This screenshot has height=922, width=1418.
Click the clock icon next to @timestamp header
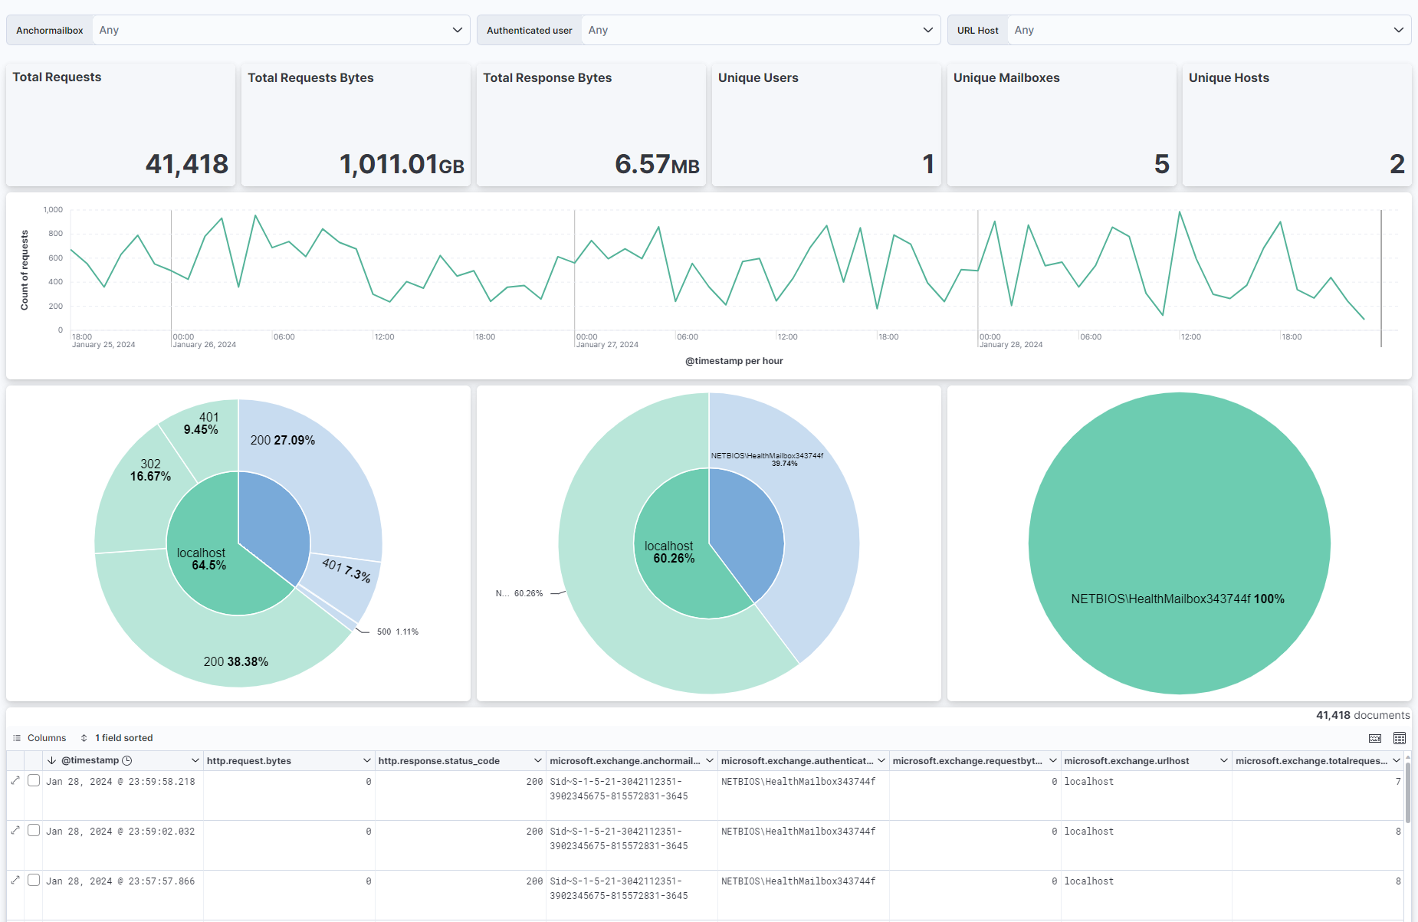coord(125,760)
